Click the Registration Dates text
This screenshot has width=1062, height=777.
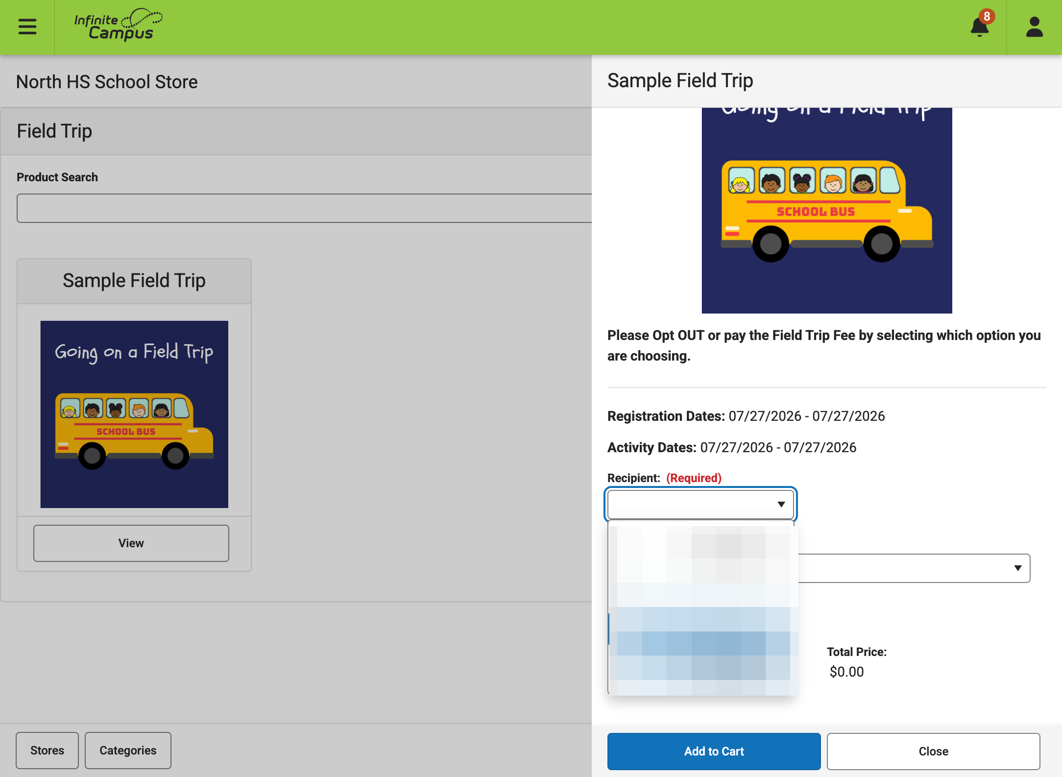[746, 416]
